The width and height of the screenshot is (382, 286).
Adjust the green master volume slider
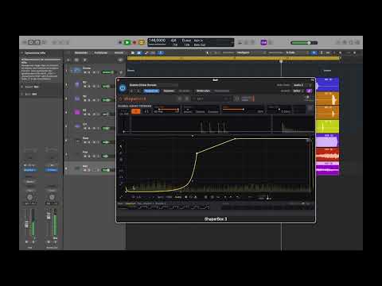click(304, 43)
